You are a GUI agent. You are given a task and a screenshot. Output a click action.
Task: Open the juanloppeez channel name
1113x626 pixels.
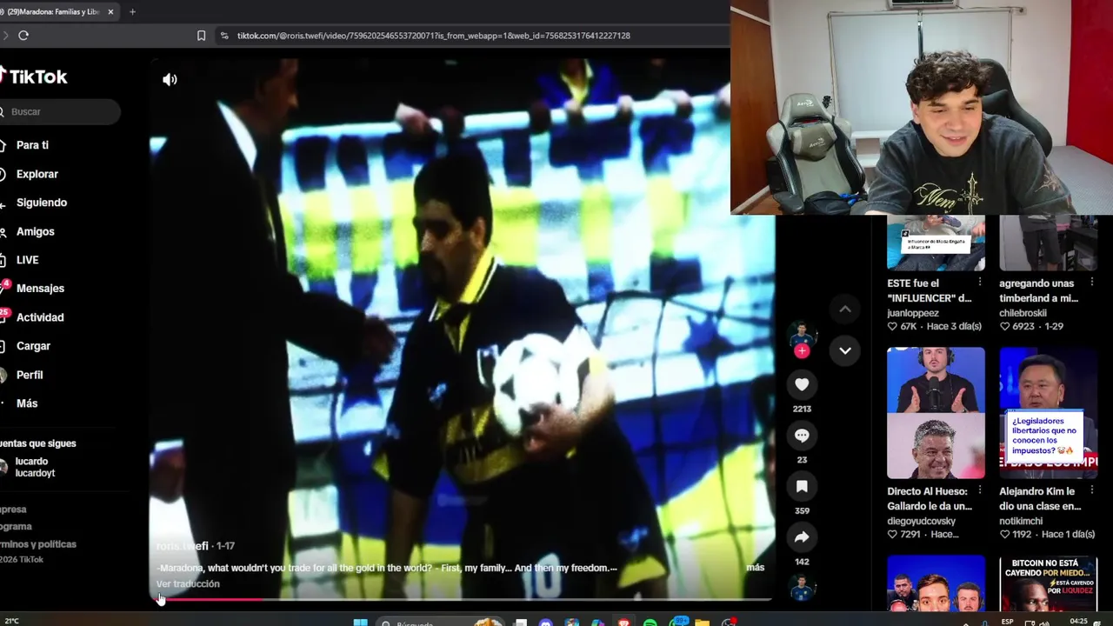[913, 313]
